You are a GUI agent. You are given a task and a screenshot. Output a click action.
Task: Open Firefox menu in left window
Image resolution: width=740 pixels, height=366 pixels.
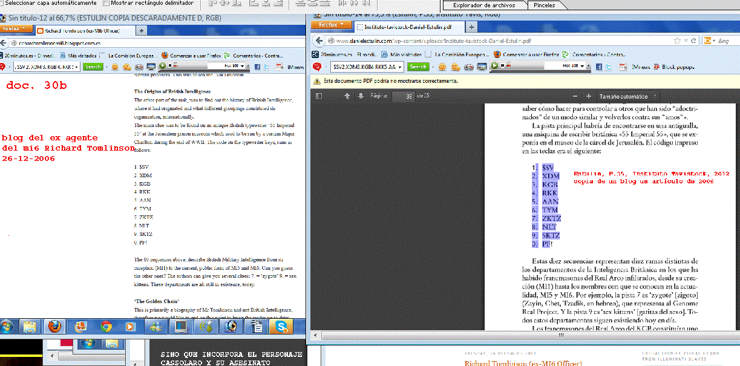click(x=17, y=29)
